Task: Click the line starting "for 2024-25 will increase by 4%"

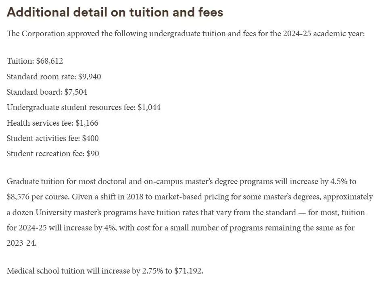Action: point(180,228)
